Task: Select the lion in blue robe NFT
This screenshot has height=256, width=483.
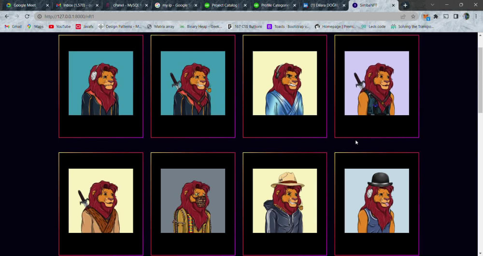Action: [x=285, y=83]
